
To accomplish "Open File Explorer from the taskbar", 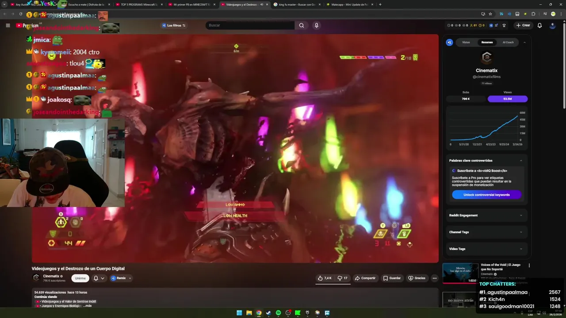I will click(249, 313).
